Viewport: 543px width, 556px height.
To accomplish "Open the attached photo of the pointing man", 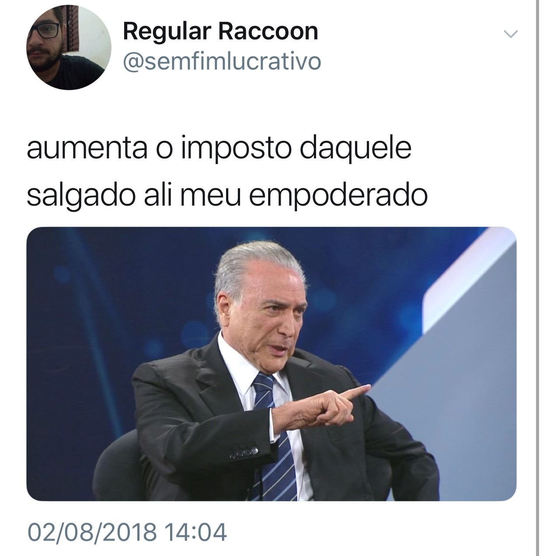I will [x=271, y=364].
